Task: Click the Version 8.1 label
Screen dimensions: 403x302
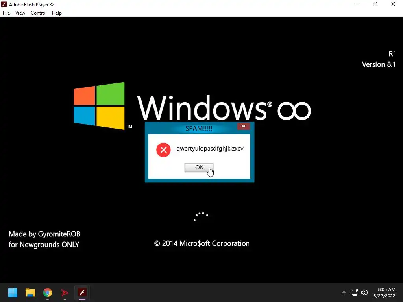Action: 379,64
